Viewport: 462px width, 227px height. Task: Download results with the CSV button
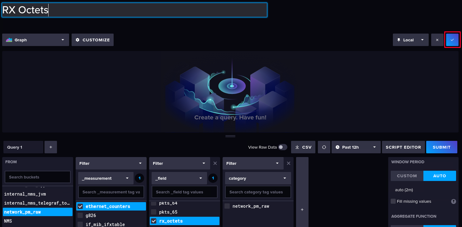[303, 147]
